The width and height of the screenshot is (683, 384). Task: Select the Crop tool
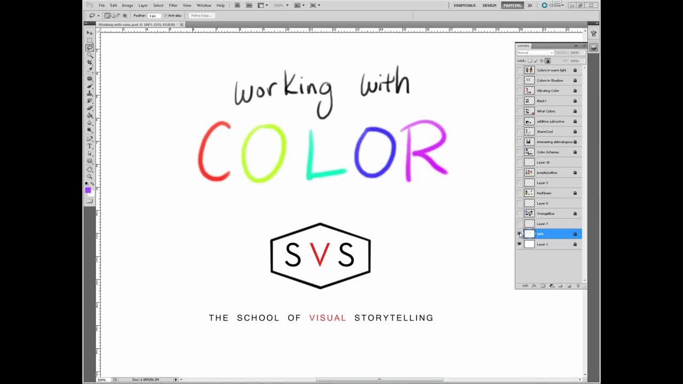[x=90, y=62]
